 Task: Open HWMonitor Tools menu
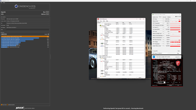104,21
